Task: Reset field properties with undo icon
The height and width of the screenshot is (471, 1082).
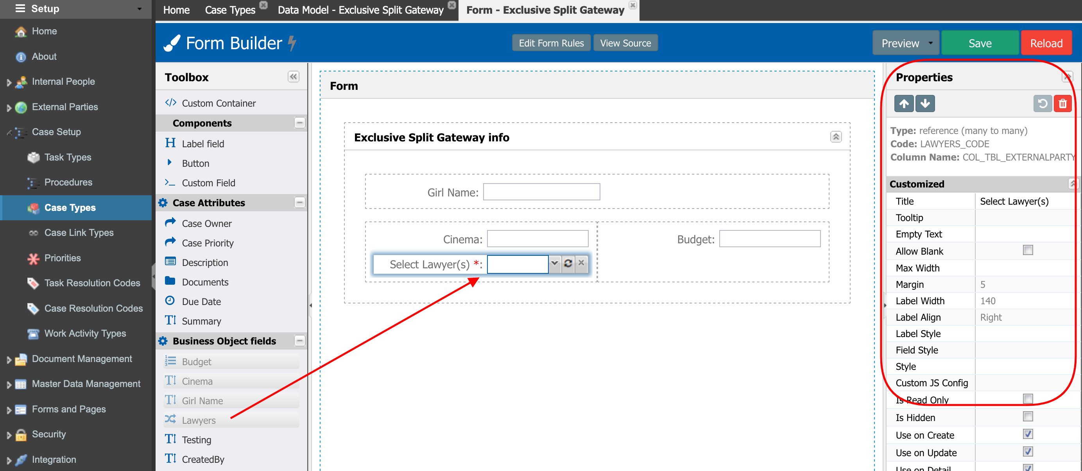Action: click(x=1042, y=103)
